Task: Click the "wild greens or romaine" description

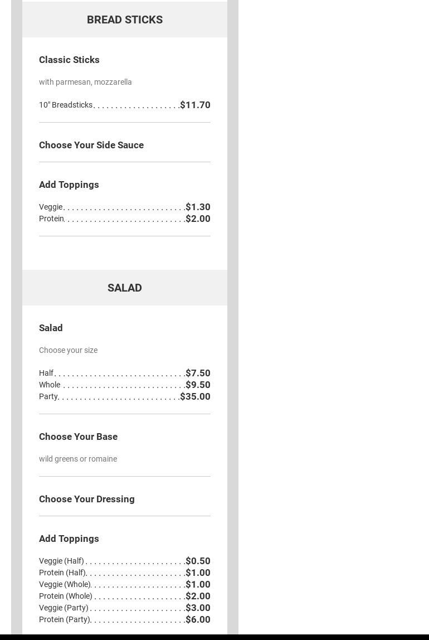Action: (78, 459)
